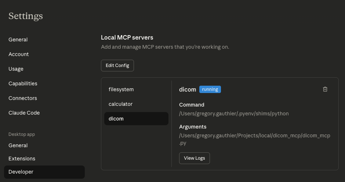
Task: Select the filesystem MCP server
Action: pyautogui.click(x=121, y=89)
